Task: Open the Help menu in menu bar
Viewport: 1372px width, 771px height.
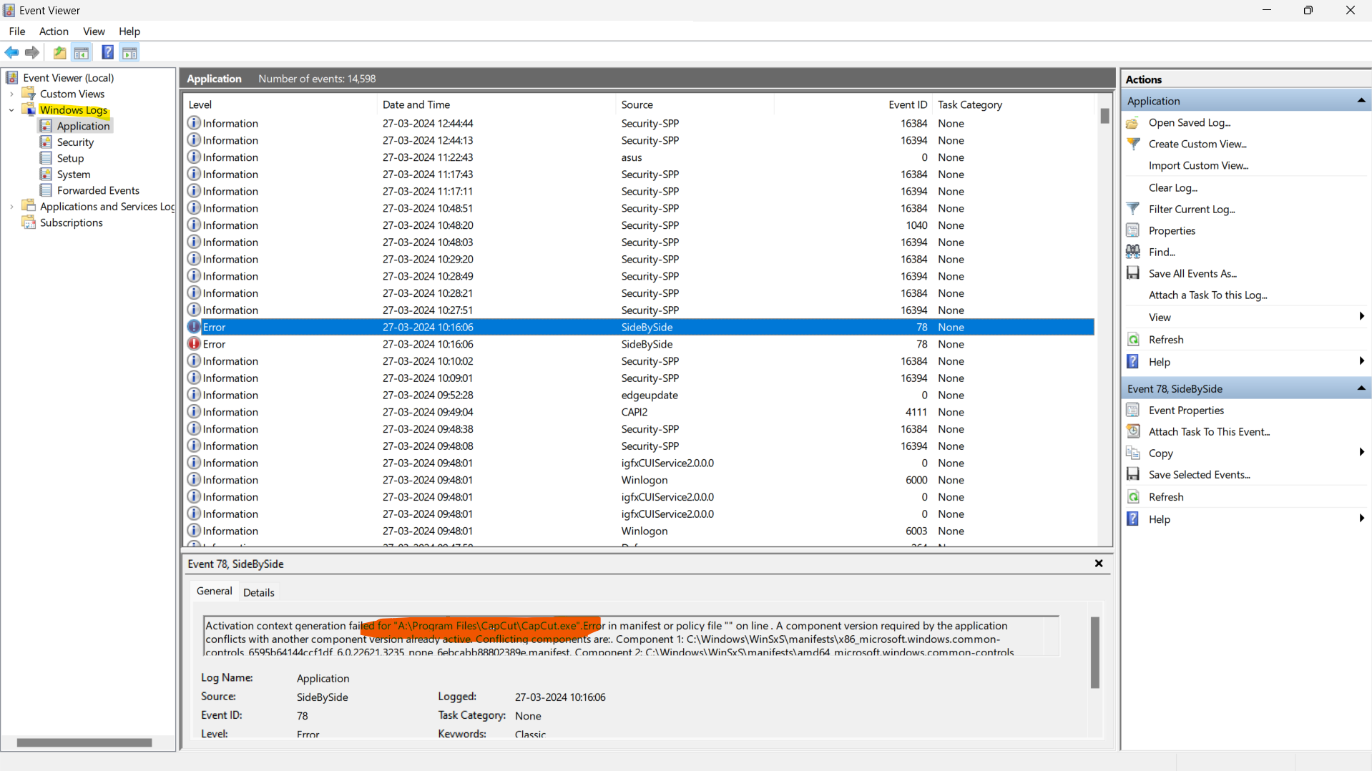Action: point(129,31)
